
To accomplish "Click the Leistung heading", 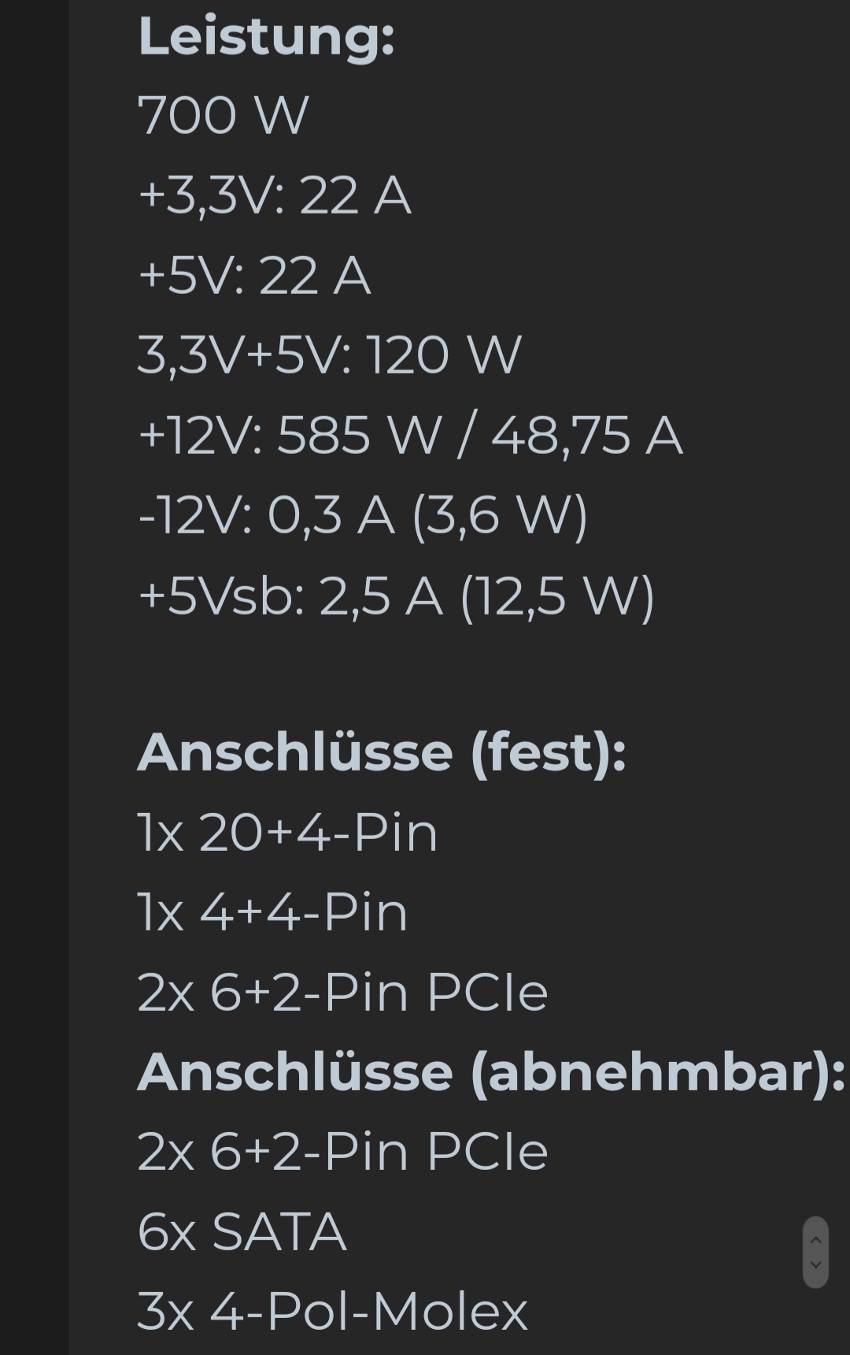I will (266, 38).
